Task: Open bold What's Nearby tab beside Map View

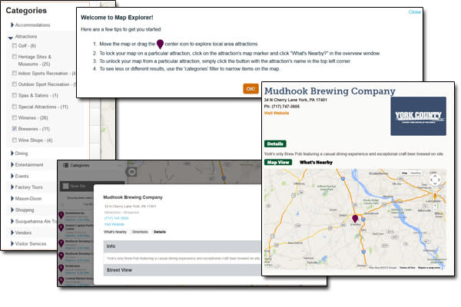Action: point(316,162)
